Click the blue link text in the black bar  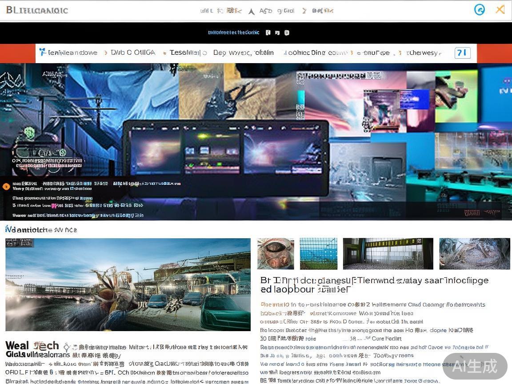click(233, 32)
